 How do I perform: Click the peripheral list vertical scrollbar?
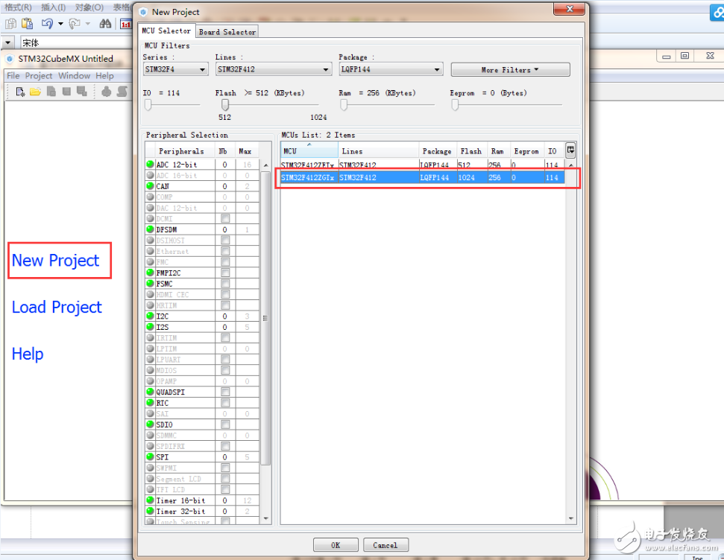click(265, 318)
